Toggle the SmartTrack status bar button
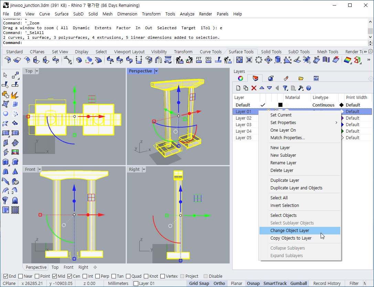The image size is (374, 287). [x=275, y=284]
